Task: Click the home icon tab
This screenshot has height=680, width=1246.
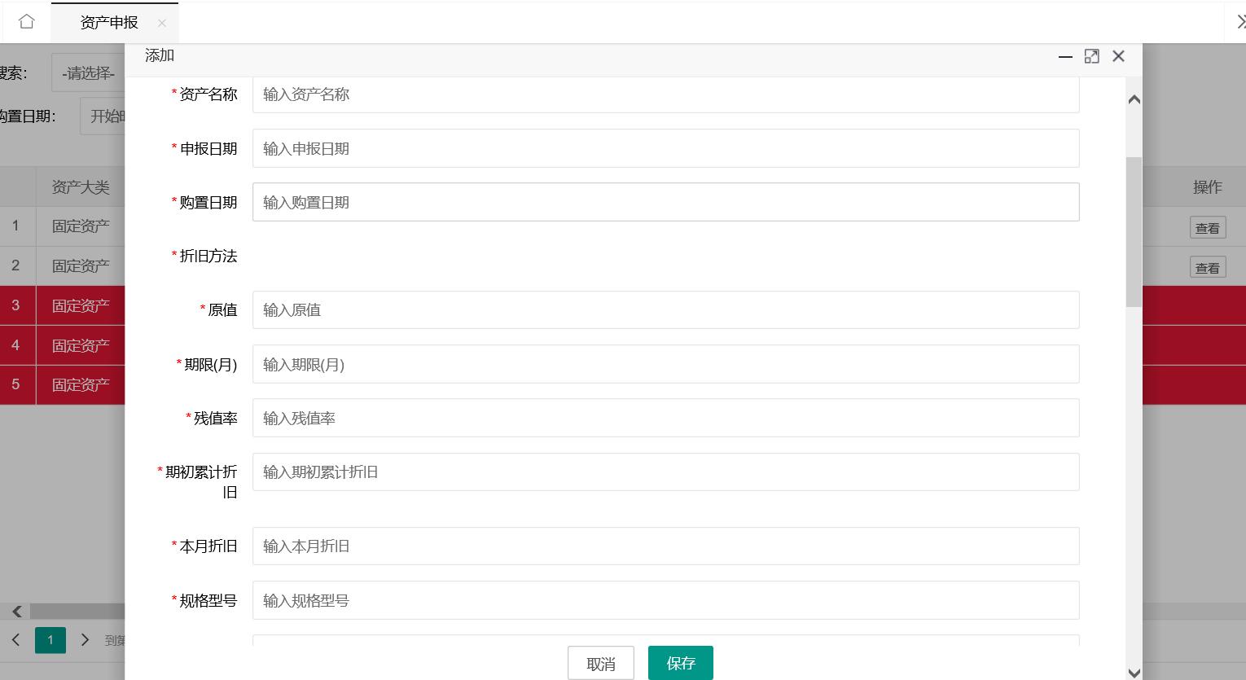Action: click(x=26, y=22)
